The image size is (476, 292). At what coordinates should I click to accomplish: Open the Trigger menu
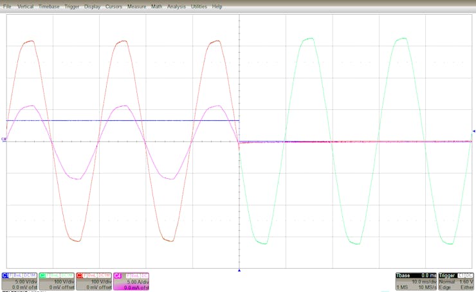pos(71,6)
